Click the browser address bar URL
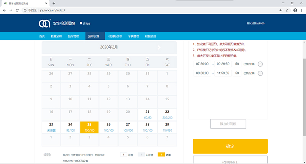Image resolution: width=306 pixels, height=164 pixels. [x=53, y=10]
